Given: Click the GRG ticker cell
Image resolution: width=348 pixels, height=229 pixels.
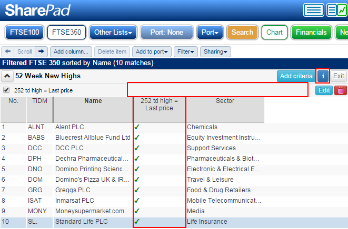Looking at the screenshot, I should [x=35, y=190].
